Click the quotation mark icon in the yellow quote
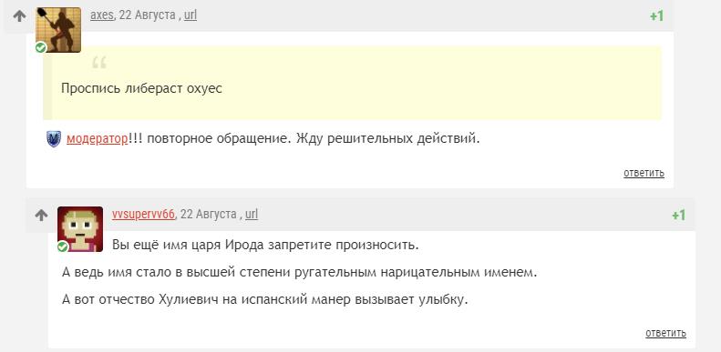 [98, 63]
